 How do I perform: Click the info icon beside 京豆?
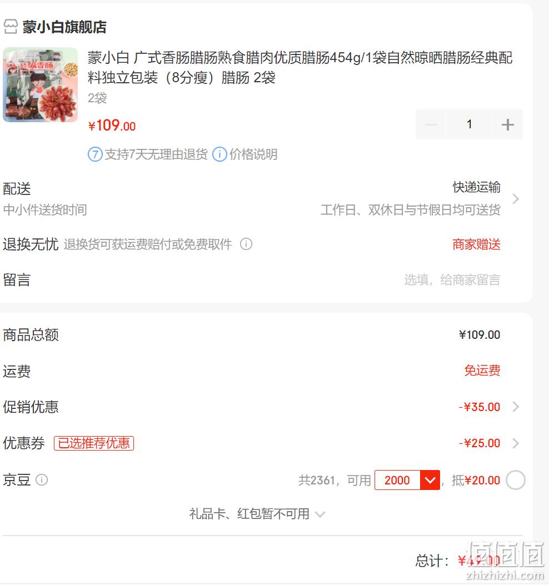(42, 480)
